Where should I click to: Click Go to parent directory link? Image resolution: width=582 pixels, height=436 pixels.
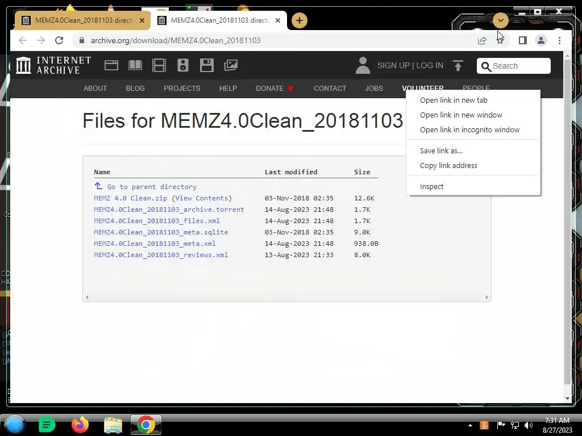click(152, 187)
